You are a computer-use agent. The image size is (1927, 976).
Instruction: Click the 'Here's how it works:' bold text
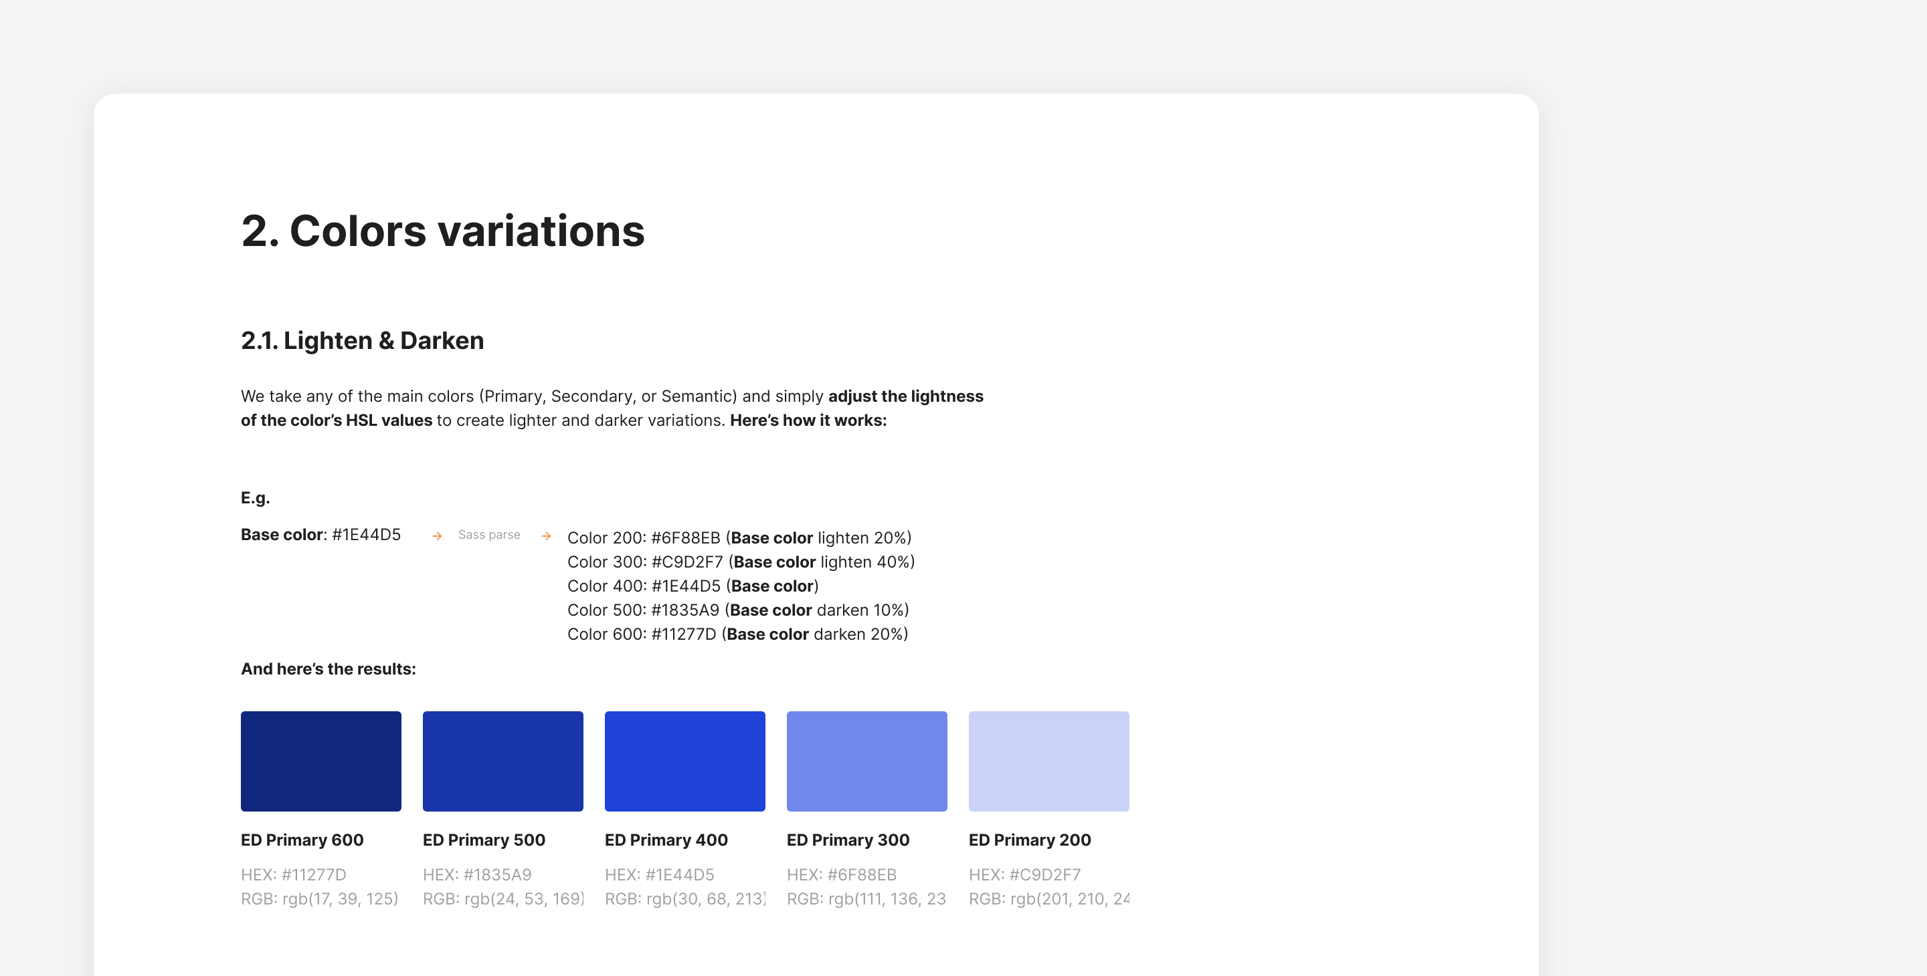click(809, 420)
